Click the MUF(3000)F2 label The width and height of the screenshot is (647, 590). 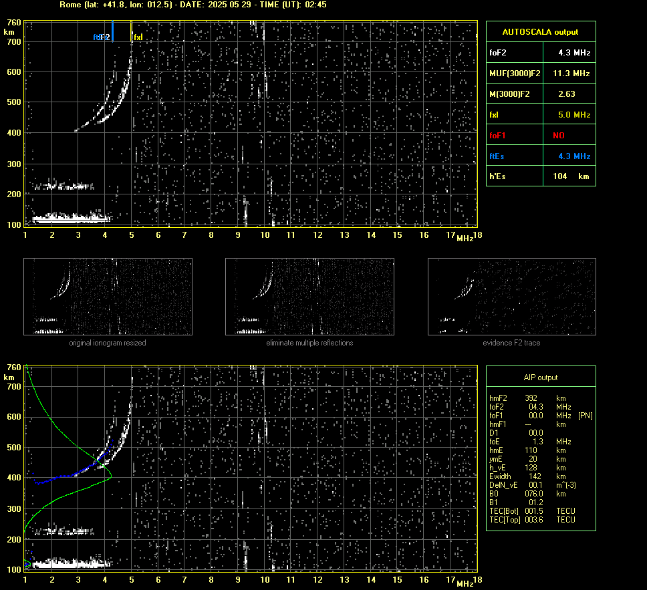pos(515,73)
